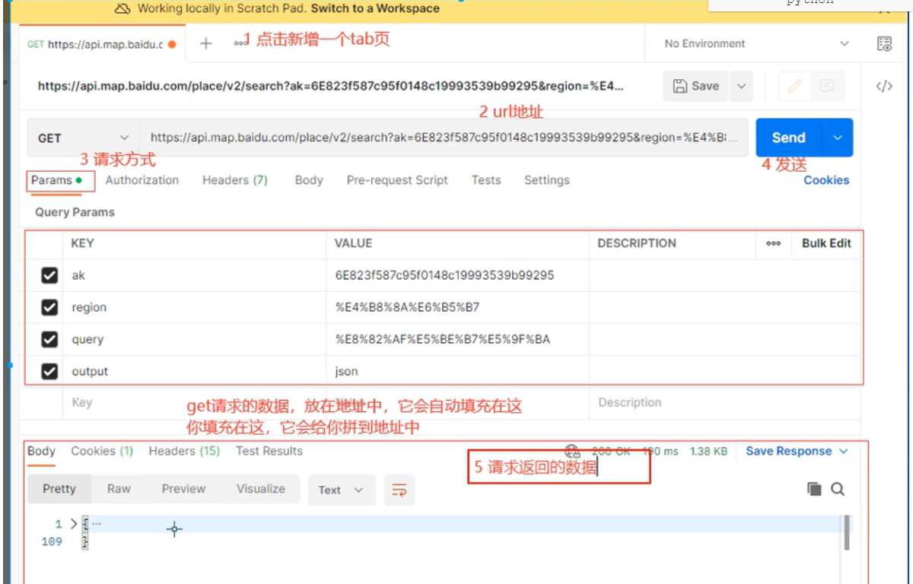Open the Cookies link
Image resolution: width=913 pixels, height=584 pixels.
[x=826, y=180]
